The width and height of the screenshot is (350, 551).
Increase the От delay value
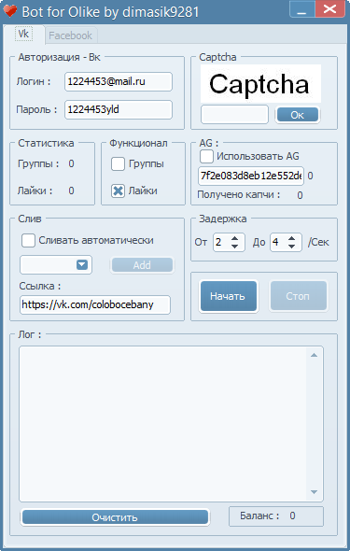point(235,238)
